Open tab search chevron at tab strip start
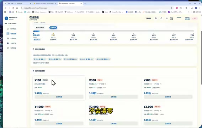The width and height of the screenshot is (202, 128). coord(5,4)
